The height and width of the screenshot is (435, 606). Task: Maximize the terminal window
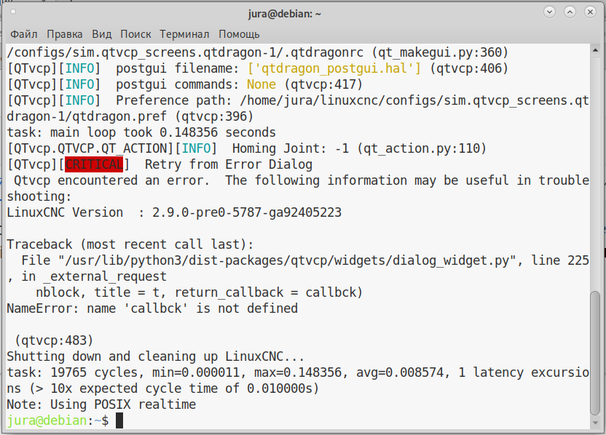tap(570, 12)
